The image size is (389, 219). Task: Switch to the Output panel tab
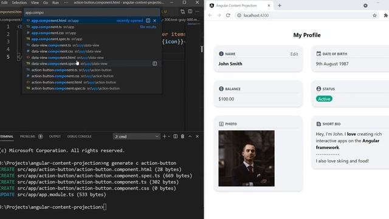point(55,136)
